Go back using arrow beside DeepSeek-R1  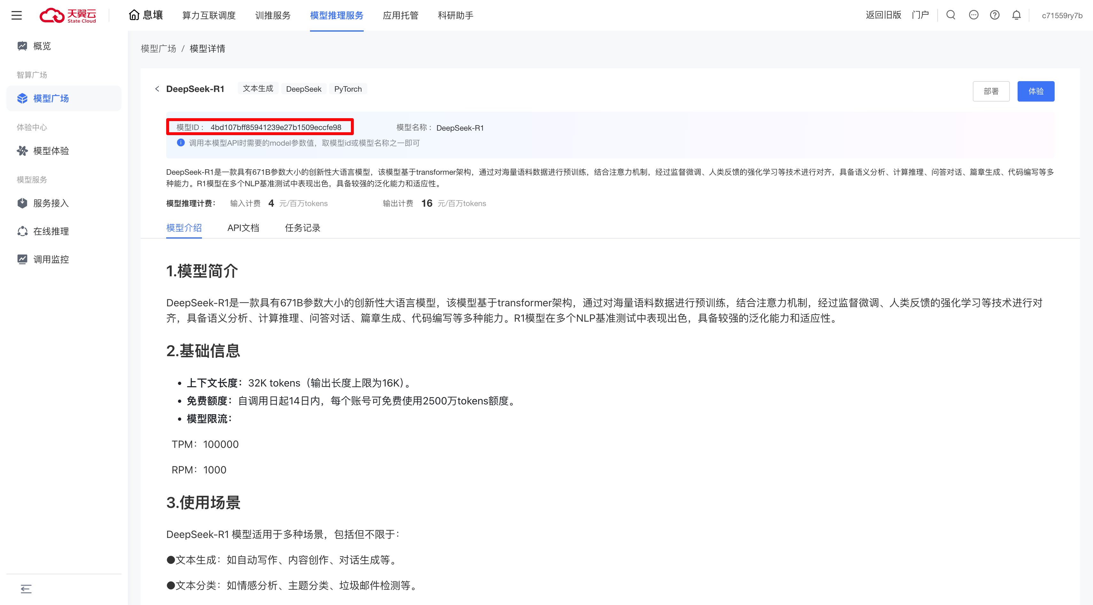[x=157, y=88]
